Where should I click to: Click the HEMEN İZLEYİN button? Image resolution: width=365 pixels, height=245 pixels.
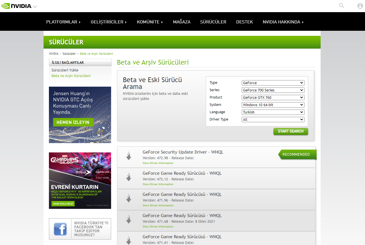click(x=73, y=122)
